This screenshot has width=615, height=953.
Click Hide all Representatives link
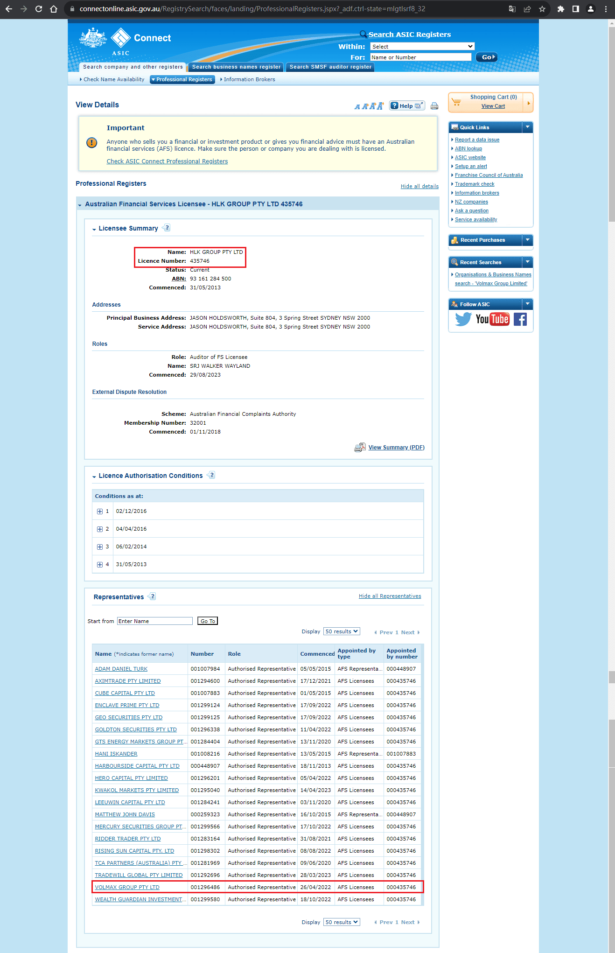(390, 596)
